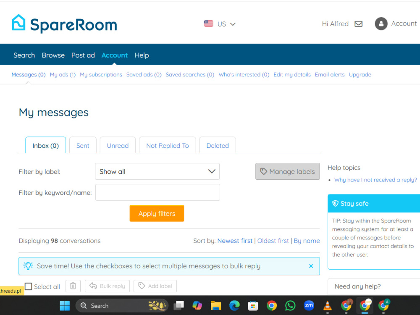Open Help in the navigation bar
This screenshot has height=315, width=420.
pos(142,55)
